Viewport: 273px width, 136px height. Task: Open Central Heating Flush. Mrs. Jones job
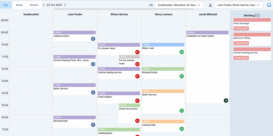click(75, 61)
